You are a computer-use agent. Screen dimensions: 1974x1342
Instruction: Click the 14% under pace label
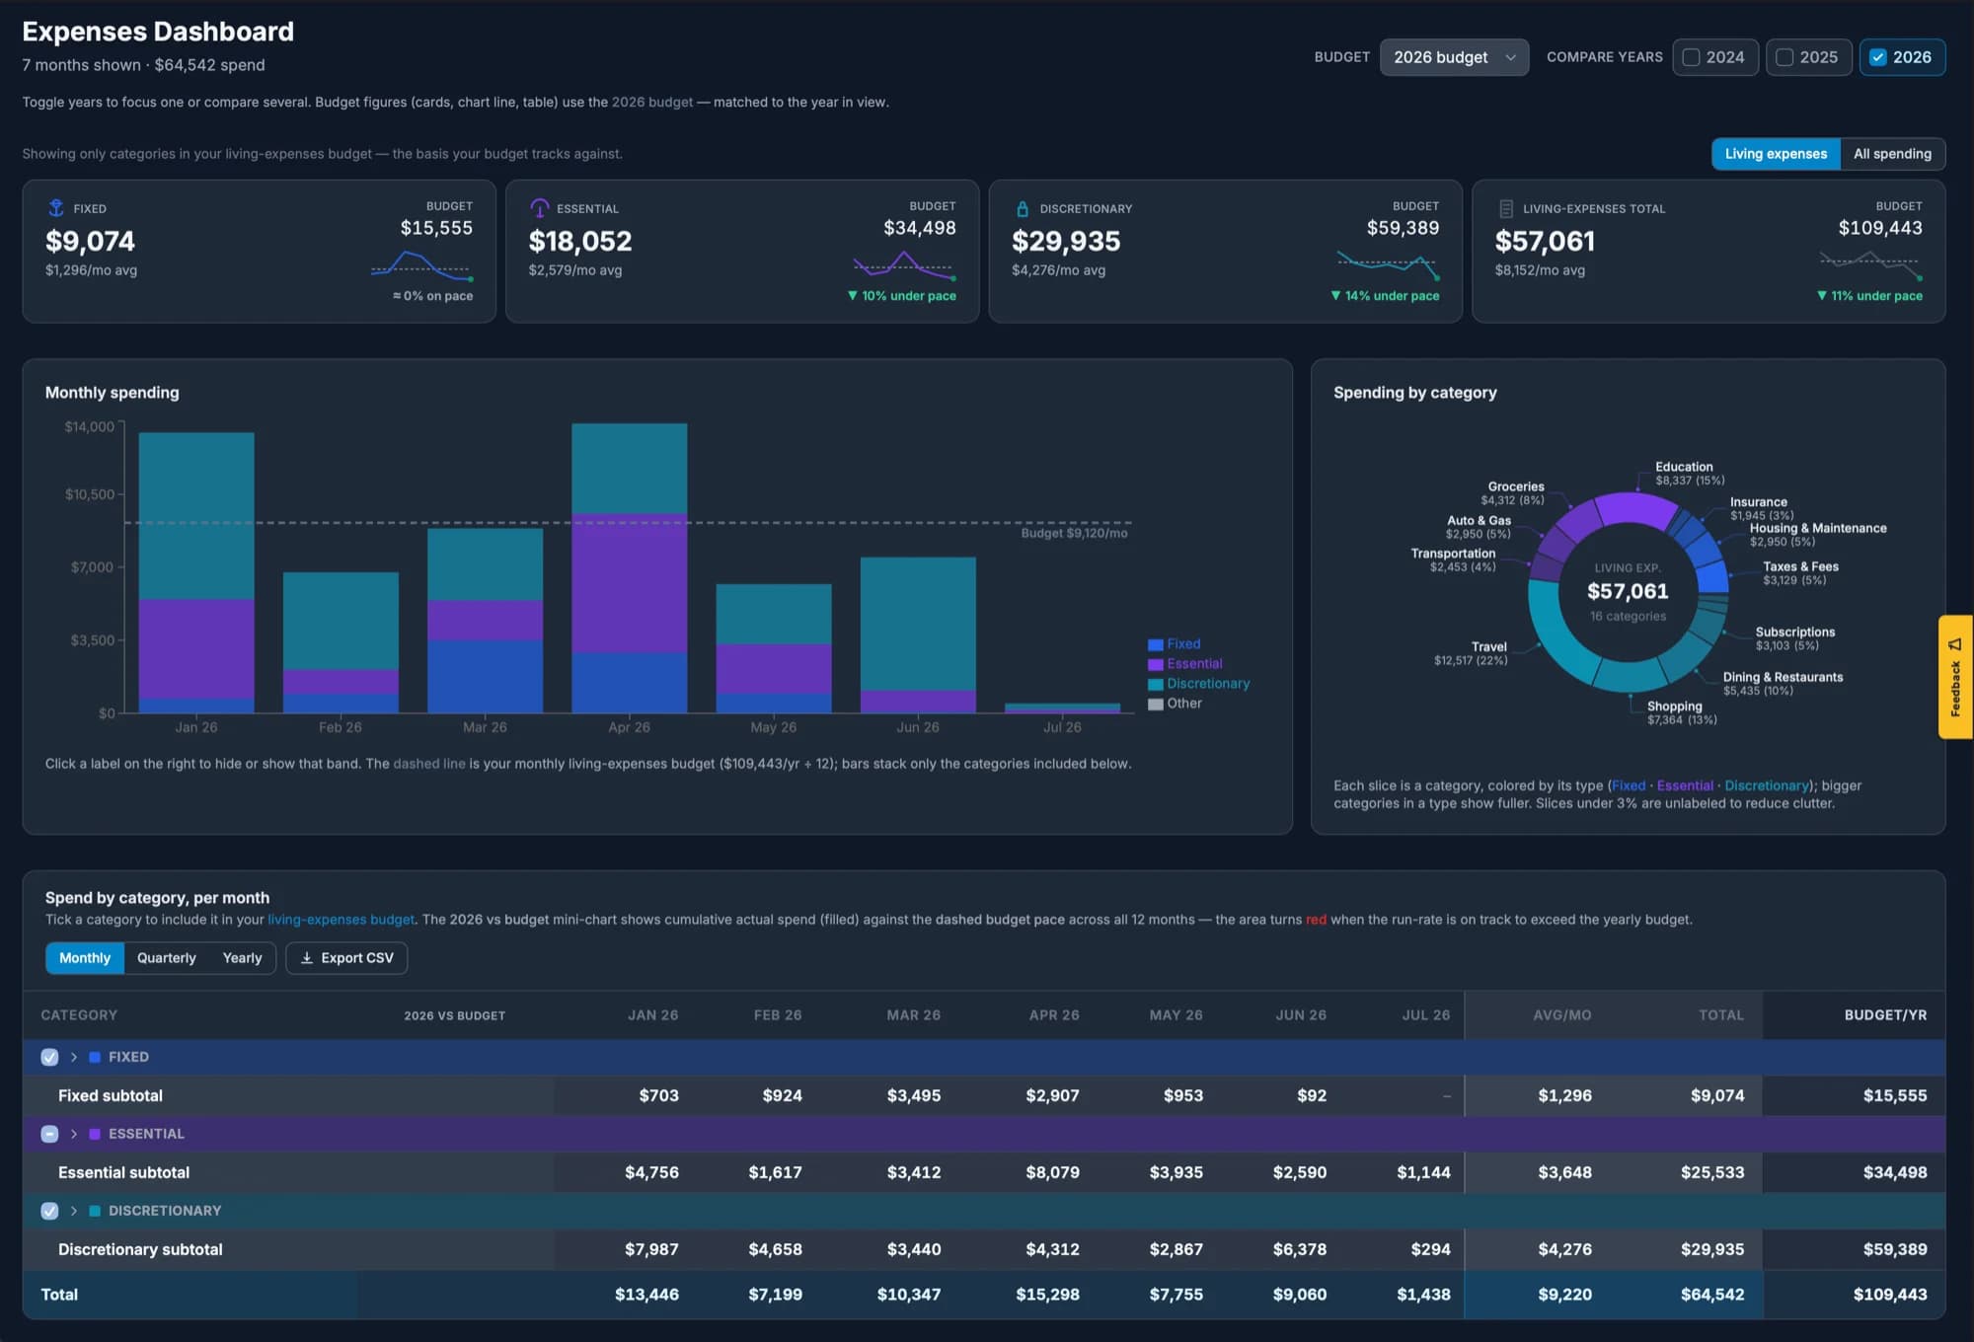tap(1385, 296)
